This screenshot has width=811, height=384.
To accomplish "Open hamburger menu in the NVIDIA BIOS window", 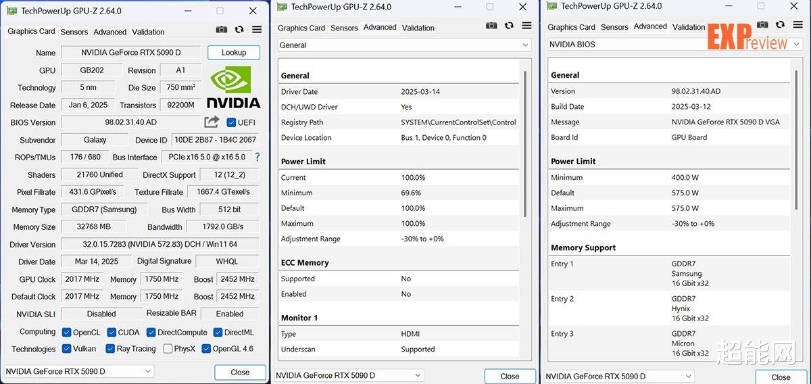I will click(797, 25).
